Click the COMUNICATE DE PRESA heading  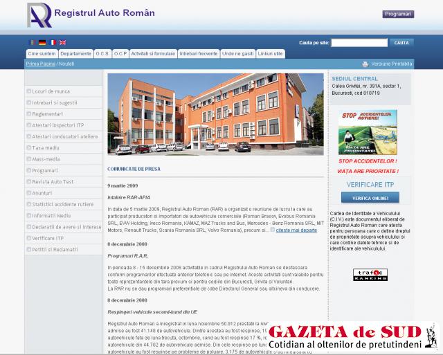tap(134, 169)
